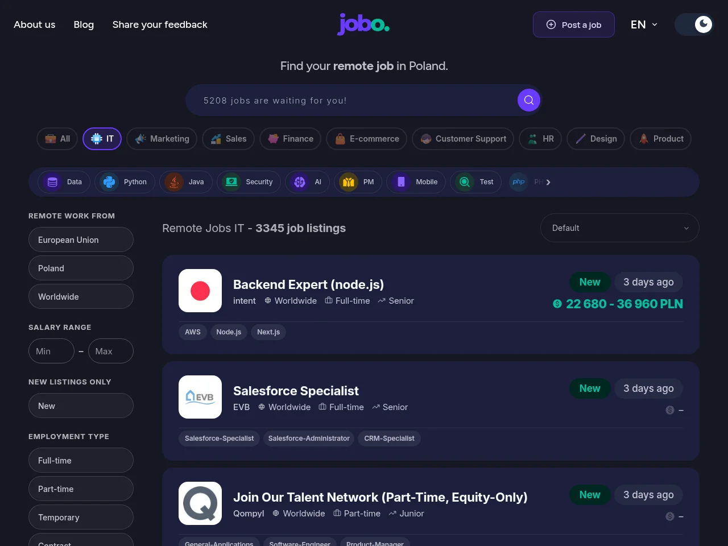728x546 pixels.
Task: Click the Max salary input field
Action: coord(110,351)
